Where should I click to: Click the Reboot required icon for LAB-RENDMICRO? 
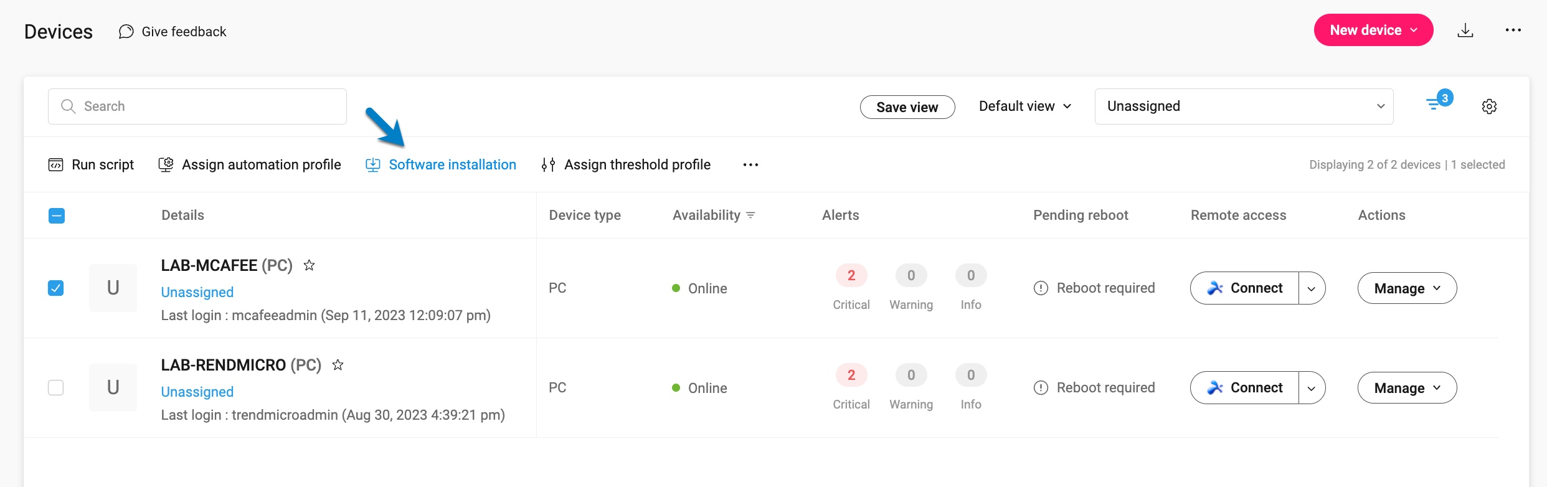click(1041, 388)
